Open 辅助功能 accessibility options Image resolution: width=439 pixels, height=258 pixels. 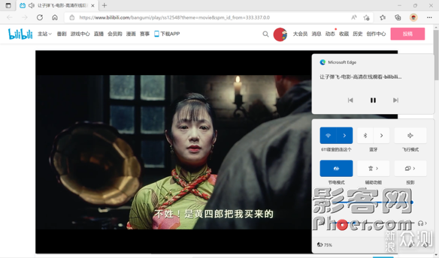[373, 168]
